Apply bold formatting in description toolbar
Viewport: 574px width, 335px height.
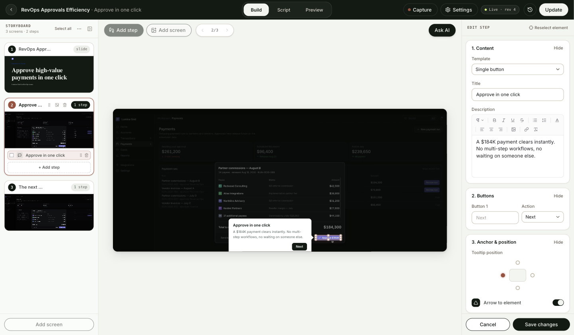[x=494, y=120]
